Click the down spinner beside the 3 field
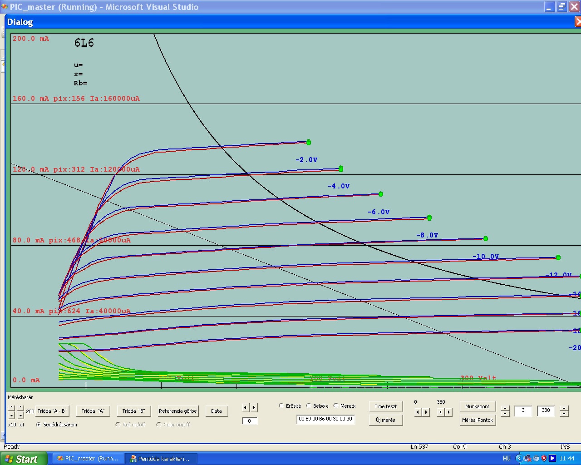This screenshot has width=581, height=465. click(505, 414)
